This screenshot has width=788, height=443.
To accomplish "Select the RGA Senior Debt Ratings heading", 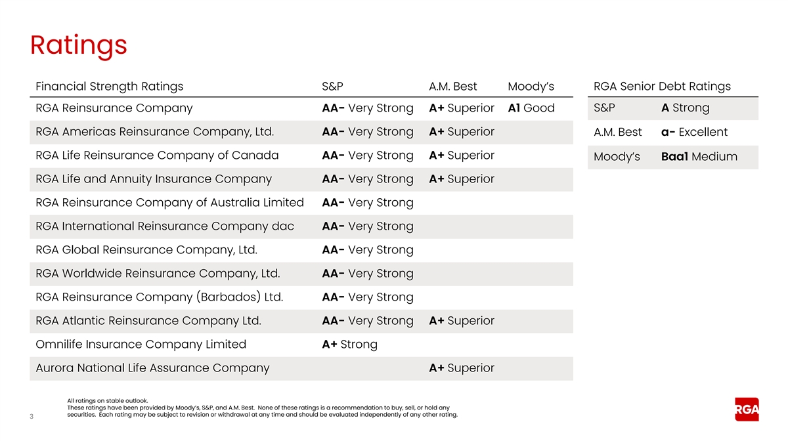I will point(662,87).
